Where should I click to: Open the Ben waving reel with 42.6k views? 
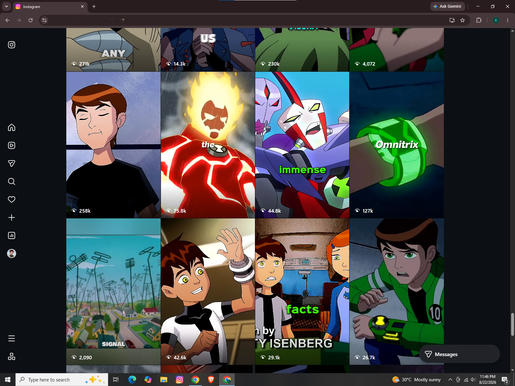coord(208,292)
